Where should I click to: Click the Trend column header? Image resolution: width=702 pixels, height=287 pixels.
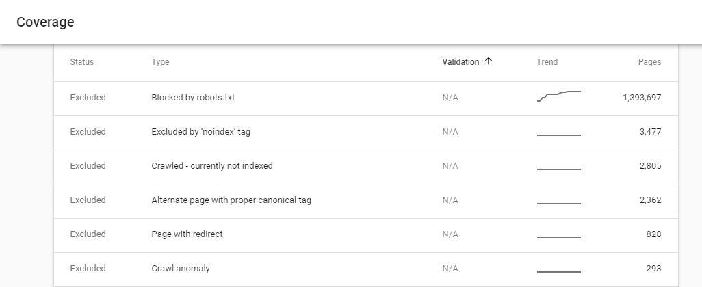[x=547, y=62]
